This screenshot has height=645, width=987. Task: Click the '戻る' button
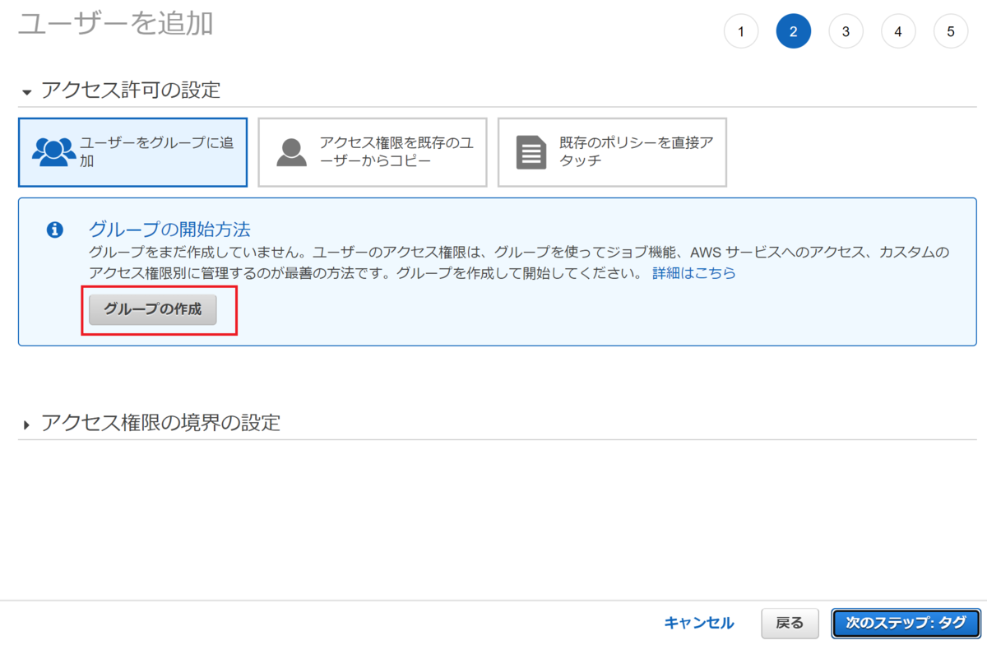click(790, 623)
